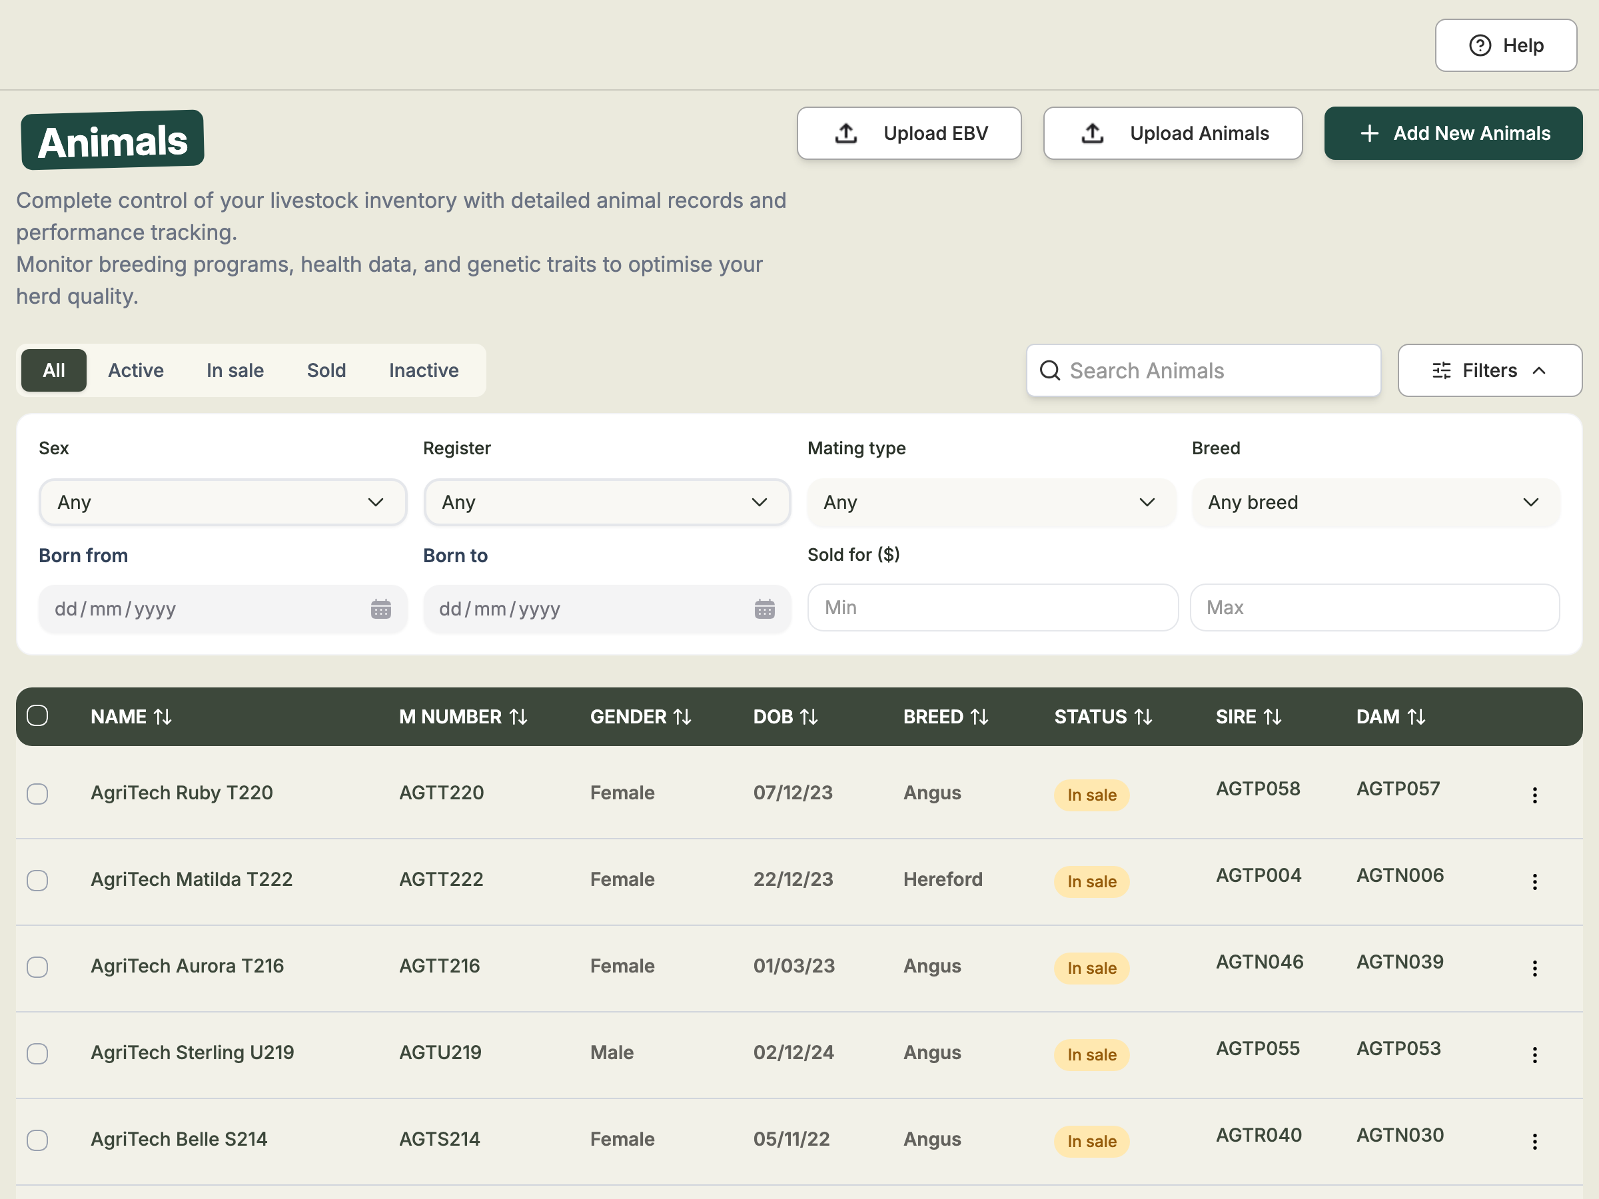Sort by BREED column arrows

pos(979,717)
